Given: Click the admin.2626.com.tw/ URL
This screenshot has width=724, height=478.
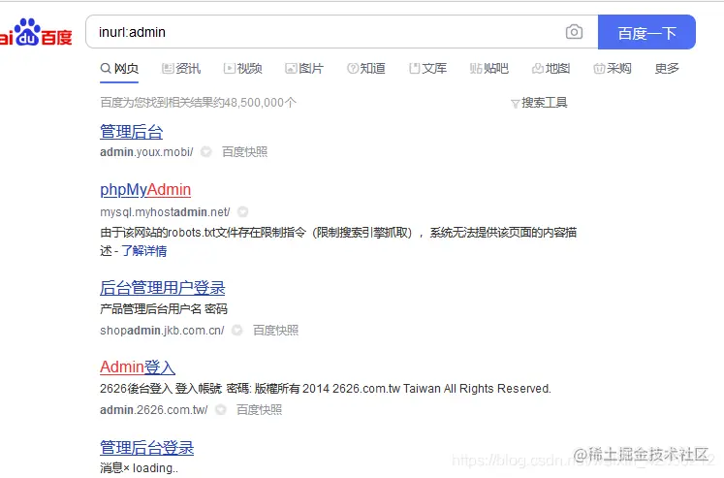Looking at the screenshot, I should tap(154, 410).
